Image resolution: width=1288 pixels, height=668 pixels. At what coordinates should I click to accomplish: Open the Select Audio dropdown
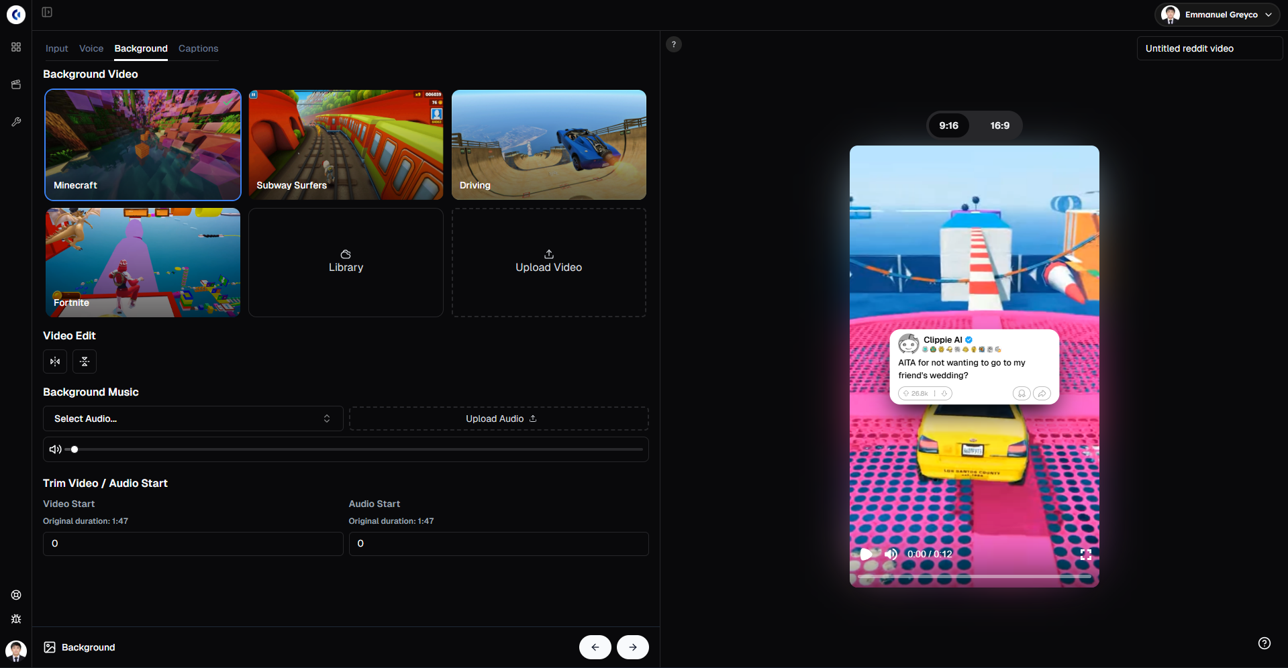[x=193, y=419]
